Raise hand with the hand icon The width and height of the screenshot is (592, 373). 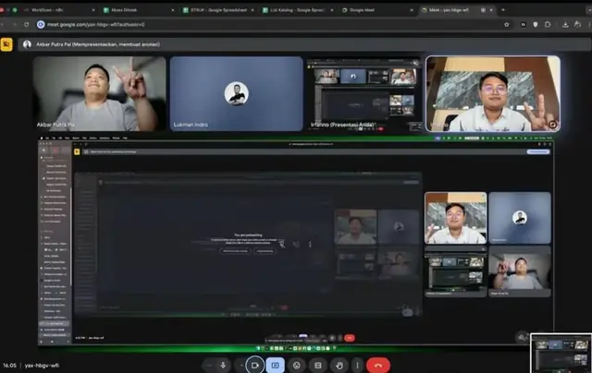coord(339,365)
